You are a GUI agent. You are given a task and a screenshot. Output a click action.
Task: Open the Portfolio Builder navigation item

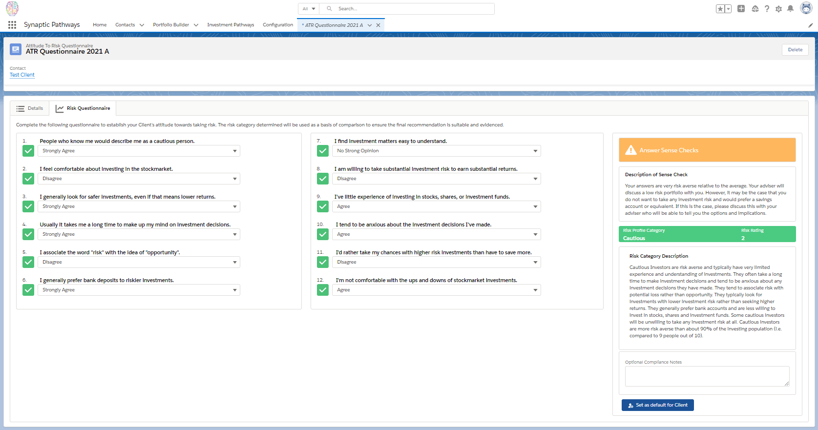click(171, 25)
